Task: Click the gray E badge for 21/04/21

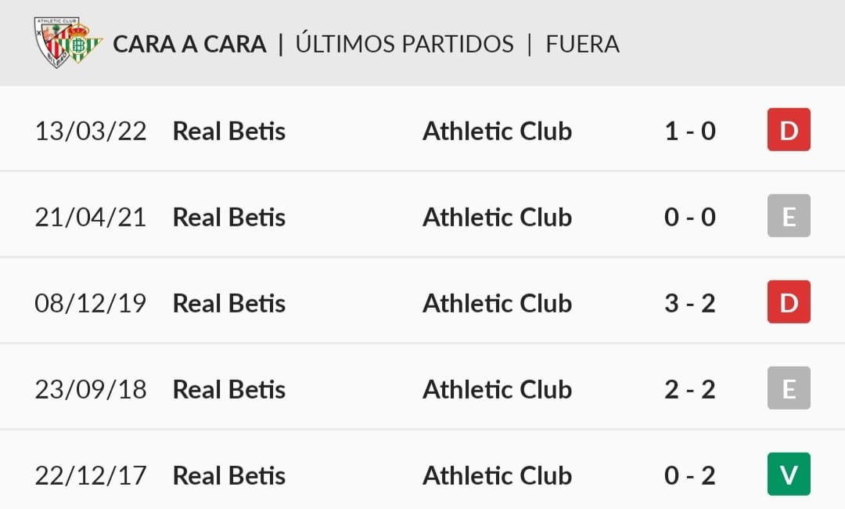Action: (x=789, y=215)
